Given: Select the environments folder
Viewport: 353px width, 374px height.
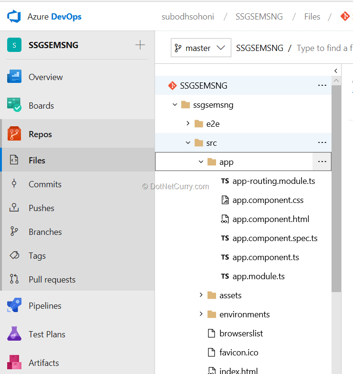Looking at the screenshot, I should (x=245, y=314).
